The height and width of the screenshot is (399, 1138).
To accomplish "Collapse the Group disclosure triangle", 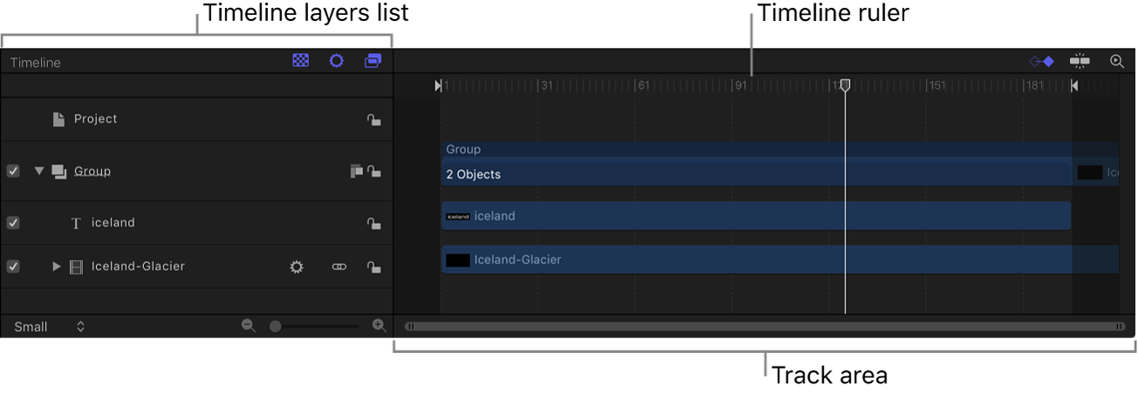I will 39,171.
